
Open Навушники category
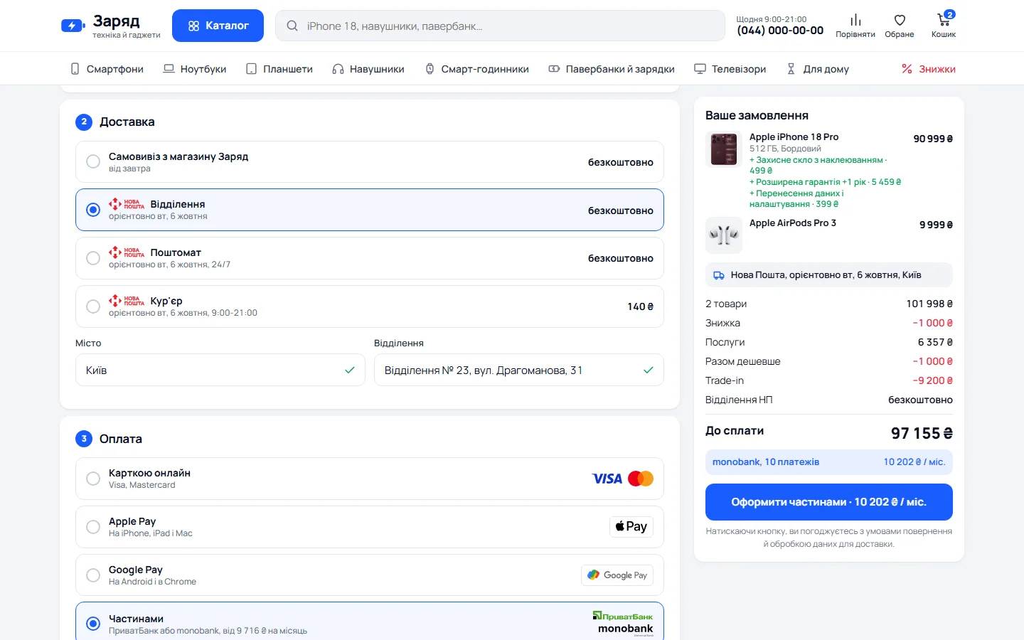click(368, 69)
